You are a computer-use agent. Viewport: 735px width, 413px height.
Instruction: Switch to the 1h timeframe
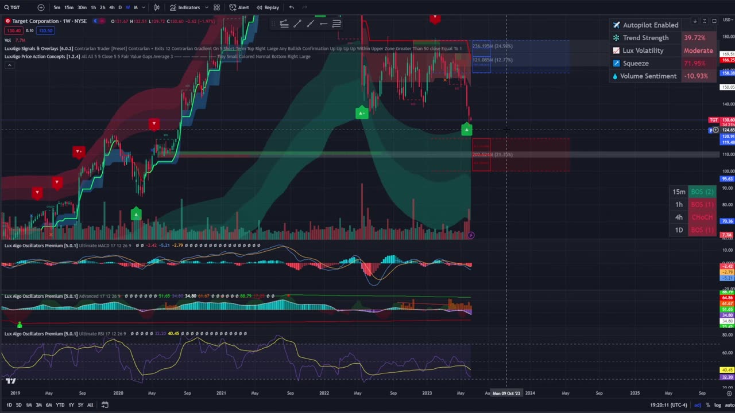click(x=94, y=7)
